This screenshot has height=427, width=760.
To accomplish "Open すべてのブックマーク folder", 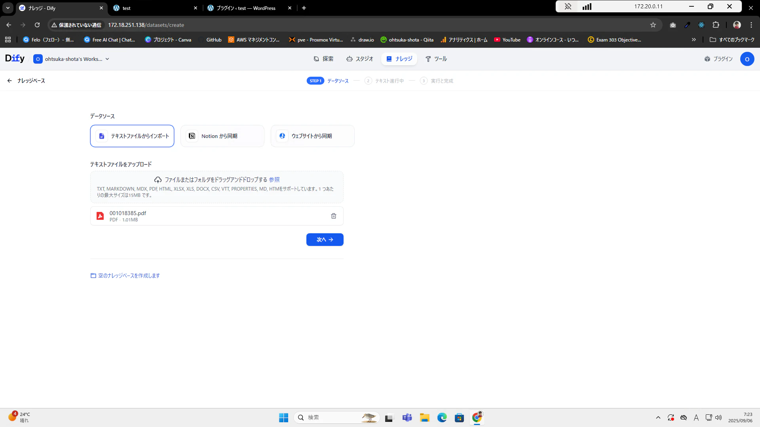I will pos(732,40).
